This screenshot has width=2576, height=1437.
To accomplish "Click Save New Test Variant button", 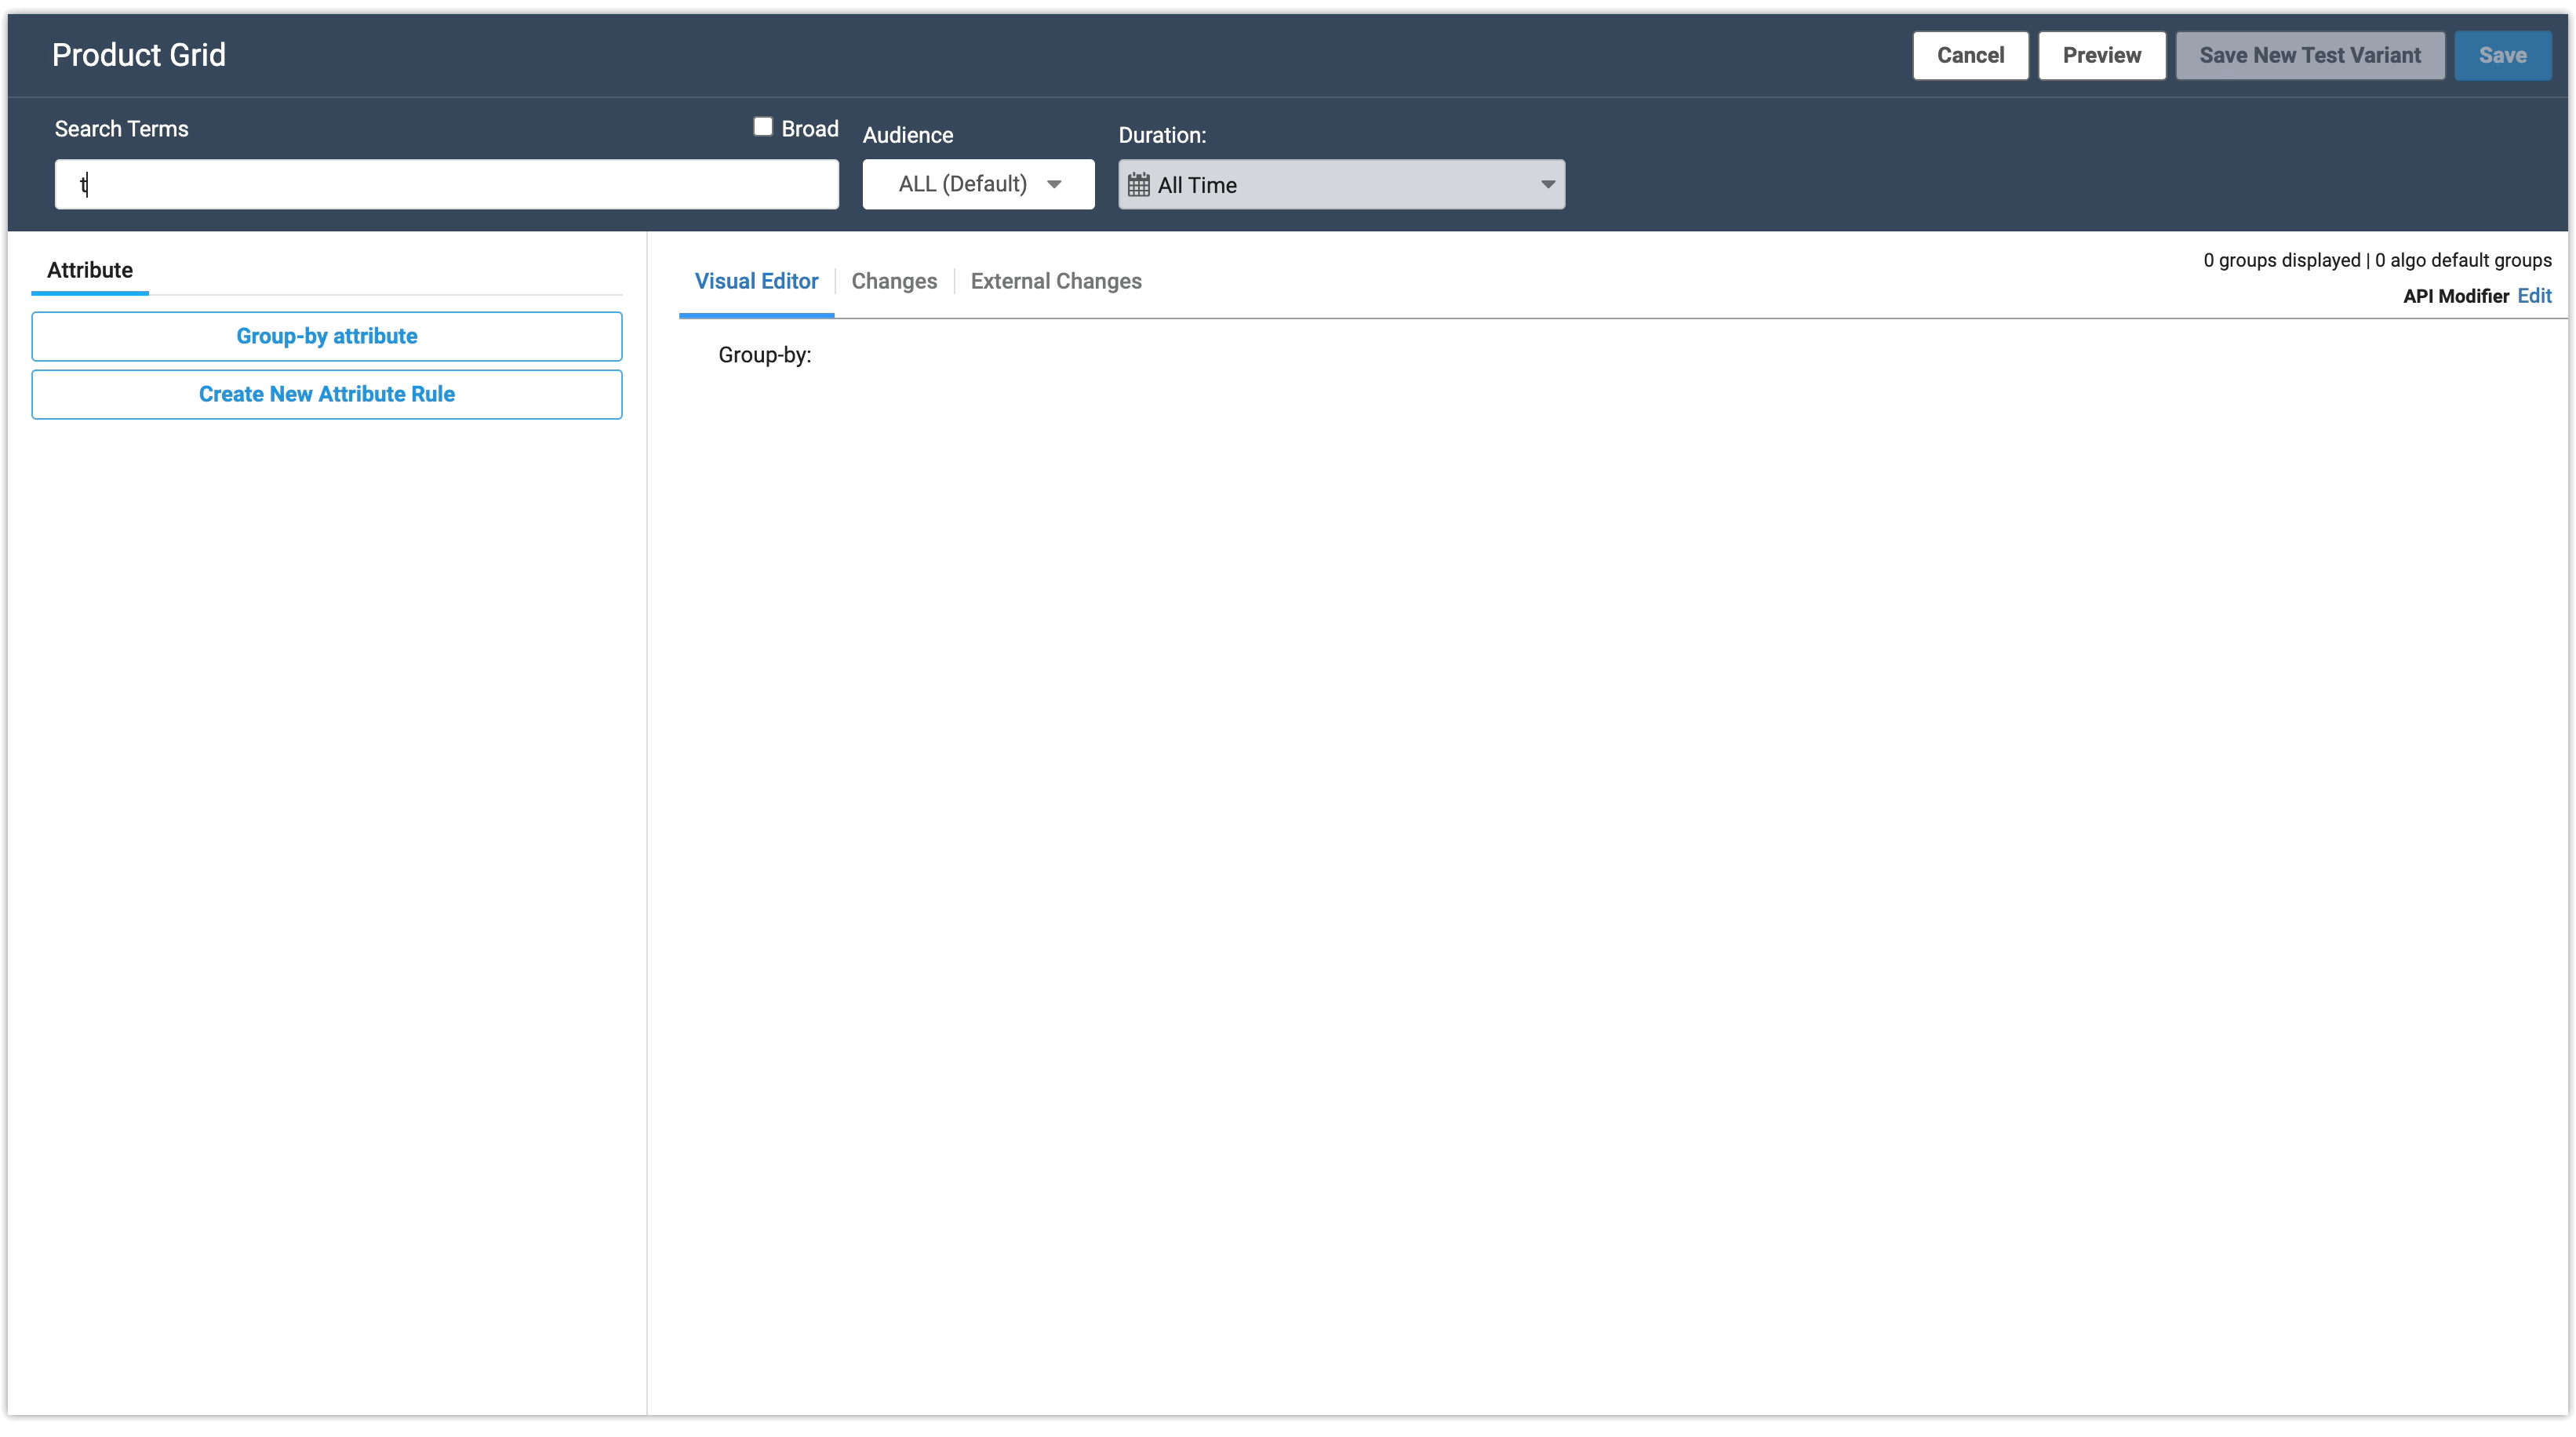I will point(2309,55).
